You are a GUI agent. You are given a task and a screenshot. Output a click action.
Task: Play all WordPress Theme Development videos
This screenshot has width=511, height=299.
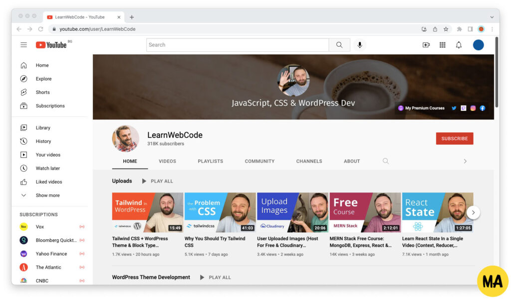pyautogui.click(x=216, y=278)
